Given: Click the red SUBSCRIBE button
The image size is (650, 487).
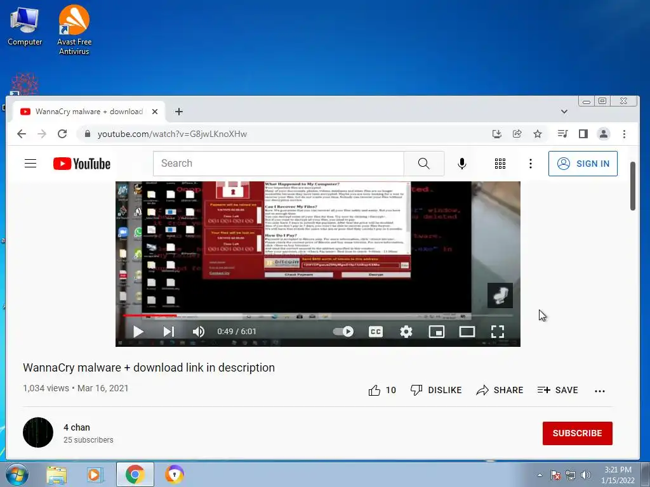Looking at the screenshot, I should tap(578, 433).
